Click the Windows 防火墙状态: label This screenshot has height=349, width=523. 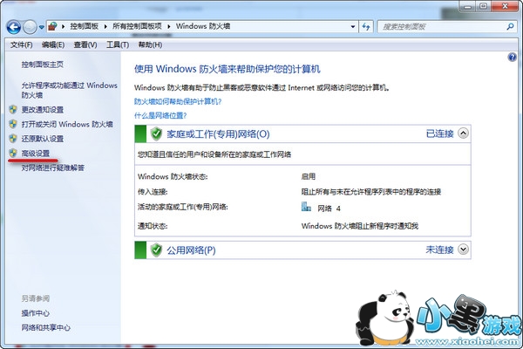point(173,176)
